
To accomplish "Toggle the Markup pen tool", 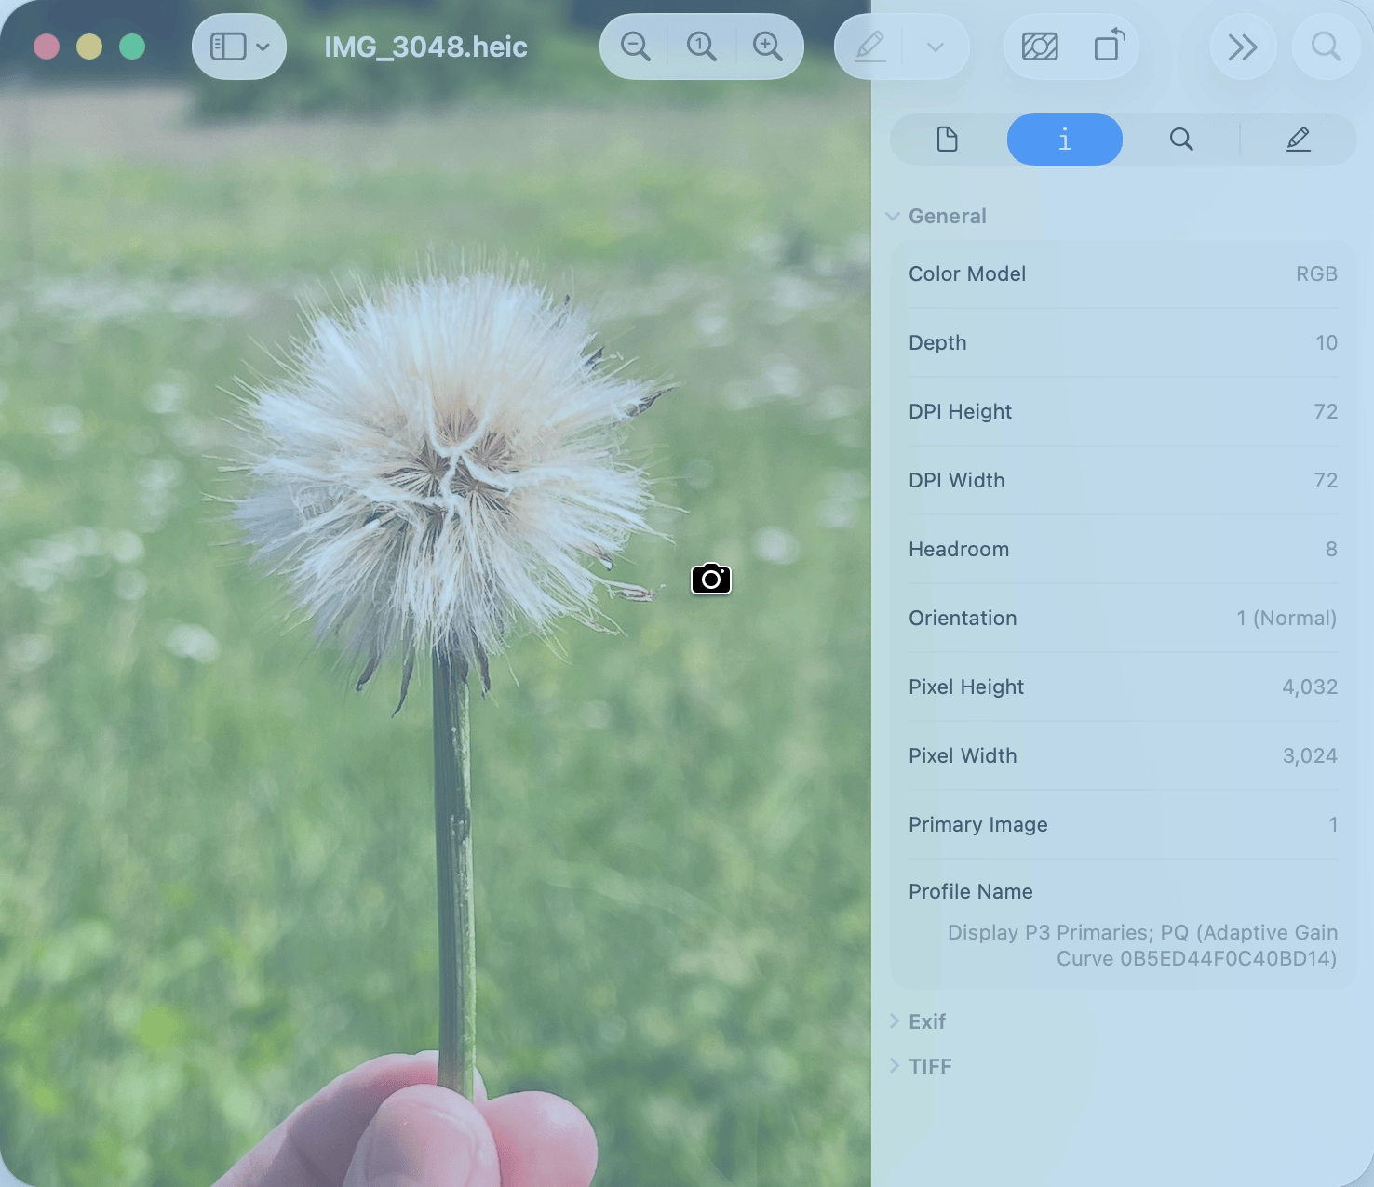I will point(870,47).
